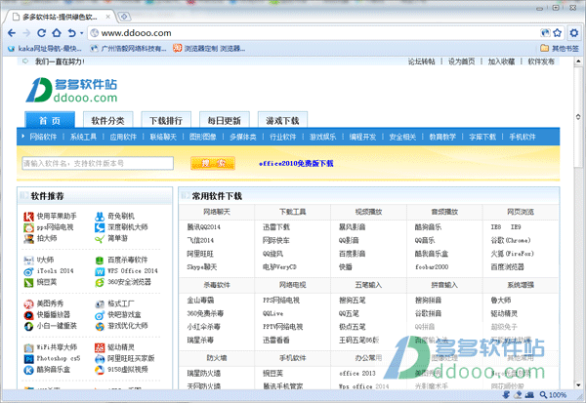The height and width of the screenshot is (403, 586).
Task: Go back with the browser back arrow
Action: pyautogui.click(x=12, y=33)
